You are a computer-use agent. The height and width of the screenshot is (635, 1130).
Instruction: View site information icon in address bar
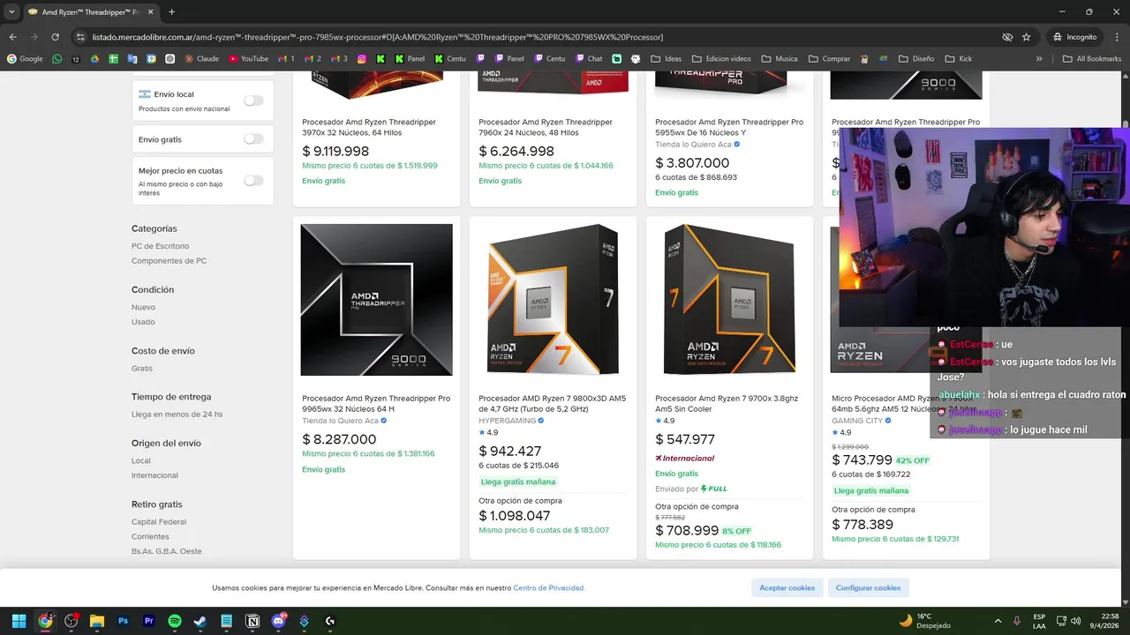click(80, 37)
